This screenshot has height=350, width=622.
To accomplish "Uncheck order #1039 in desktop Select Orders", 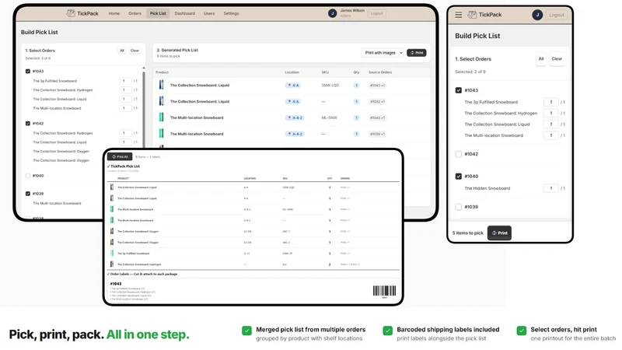I will click(x=28, y=194).
